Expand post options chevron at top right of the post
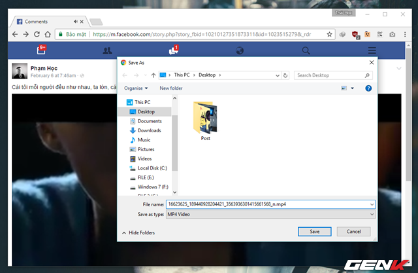Viewport: 418px width, 273px height. click(399, 68)
